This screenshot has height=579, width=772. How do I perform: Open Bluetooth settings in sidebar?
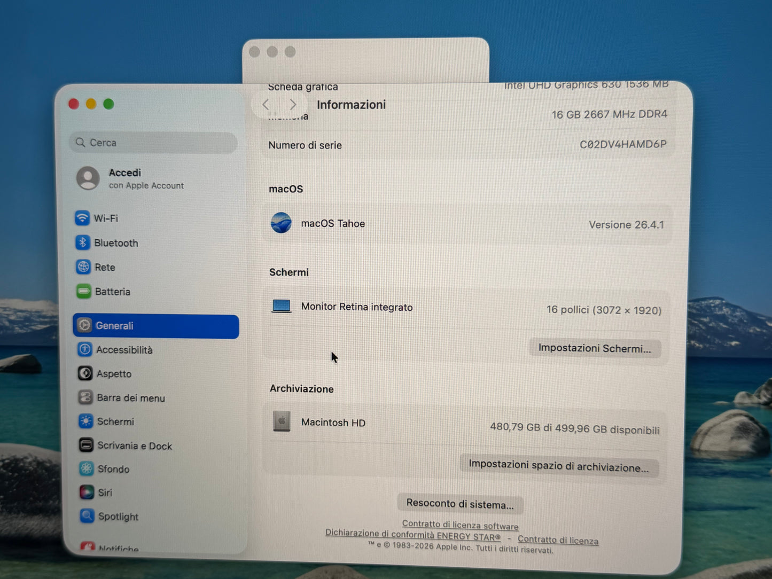116,243
